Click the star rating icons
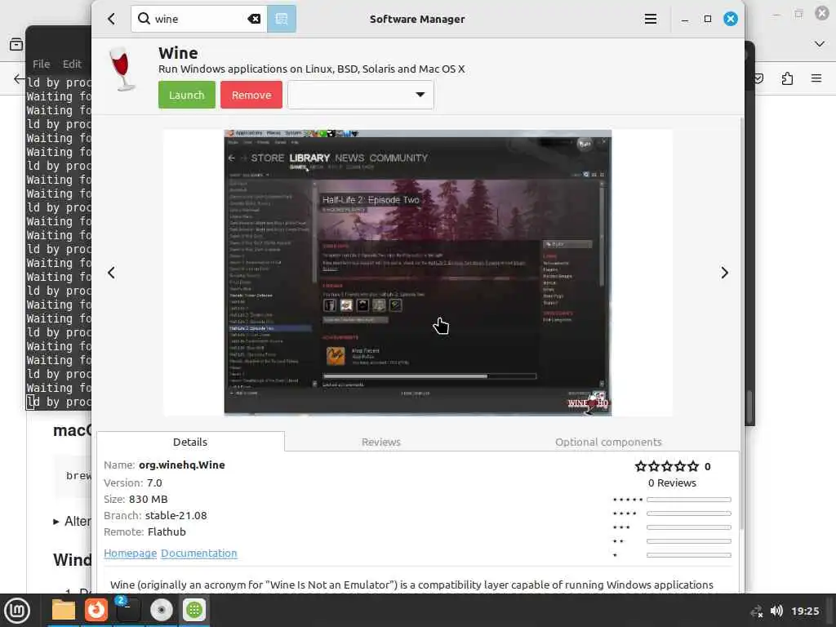The image size is (836, 627). (666, 466)
